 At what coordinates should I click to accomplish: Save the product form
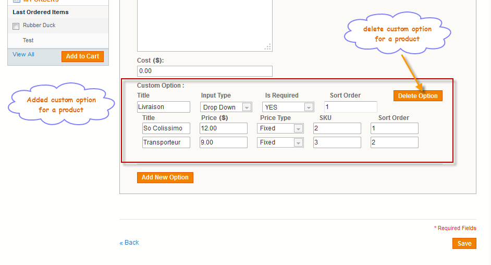(x=464, y=244)
